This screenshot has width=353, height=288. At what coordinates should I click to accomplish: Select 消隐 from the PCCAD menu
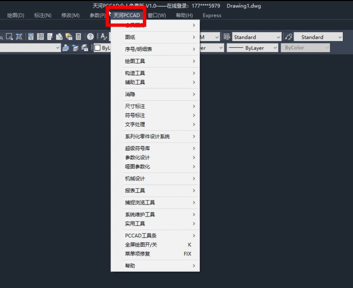pyautogui.click(x=130, y=94)
